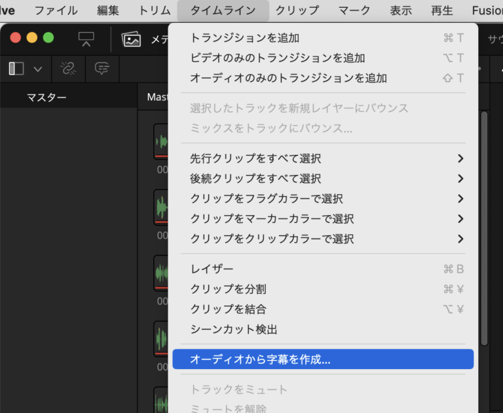Screen dimensions: 503x413
Task: Click the speech bubble comment icon
Action: pos(102,69)
